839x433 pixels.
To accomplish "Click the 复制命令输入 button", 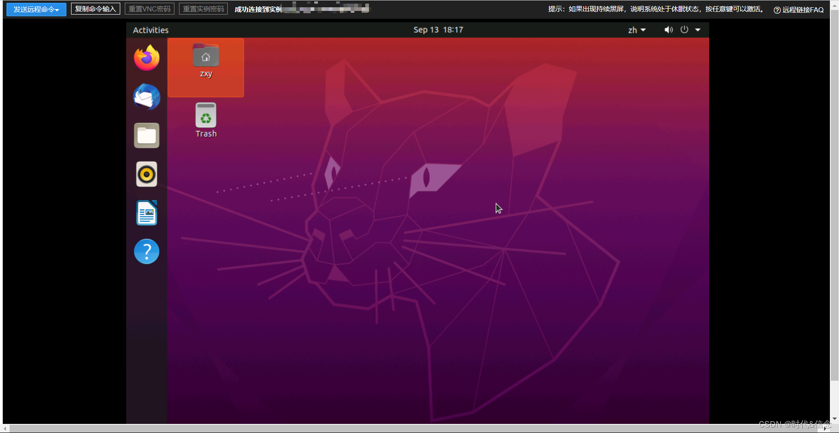I will pyautogui.click(x=96, y=9).
